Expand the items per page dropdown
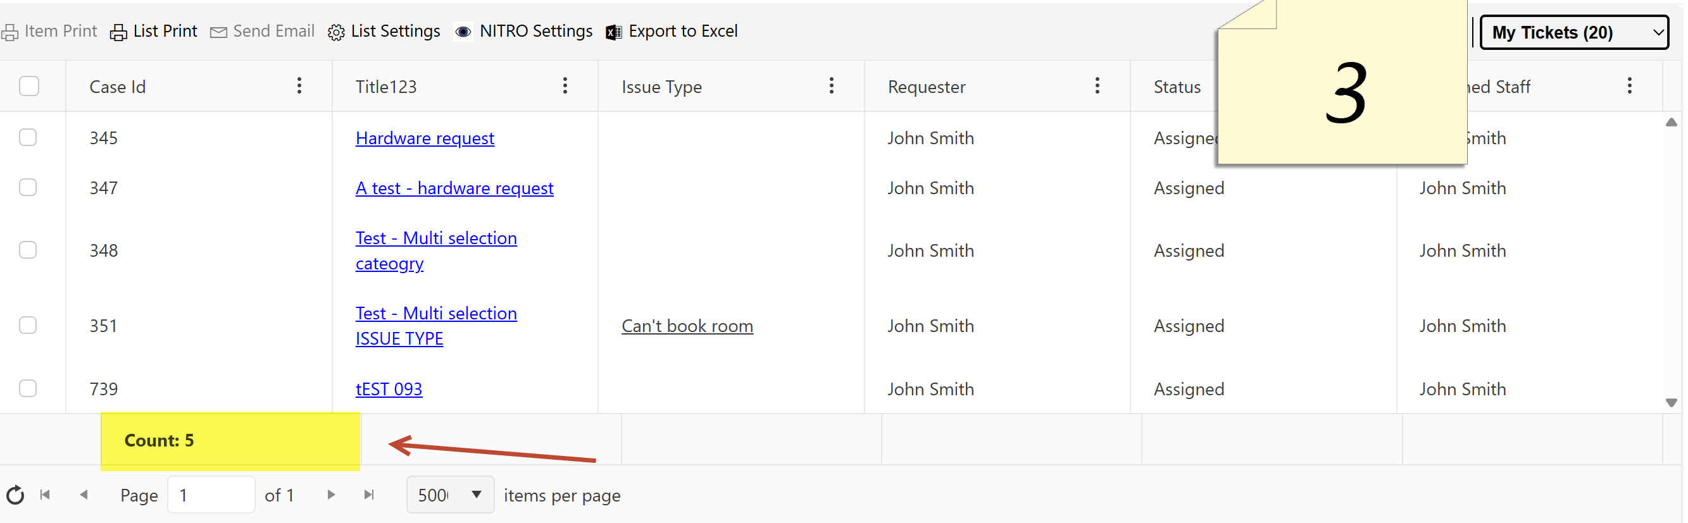 (x=477, y=495)
